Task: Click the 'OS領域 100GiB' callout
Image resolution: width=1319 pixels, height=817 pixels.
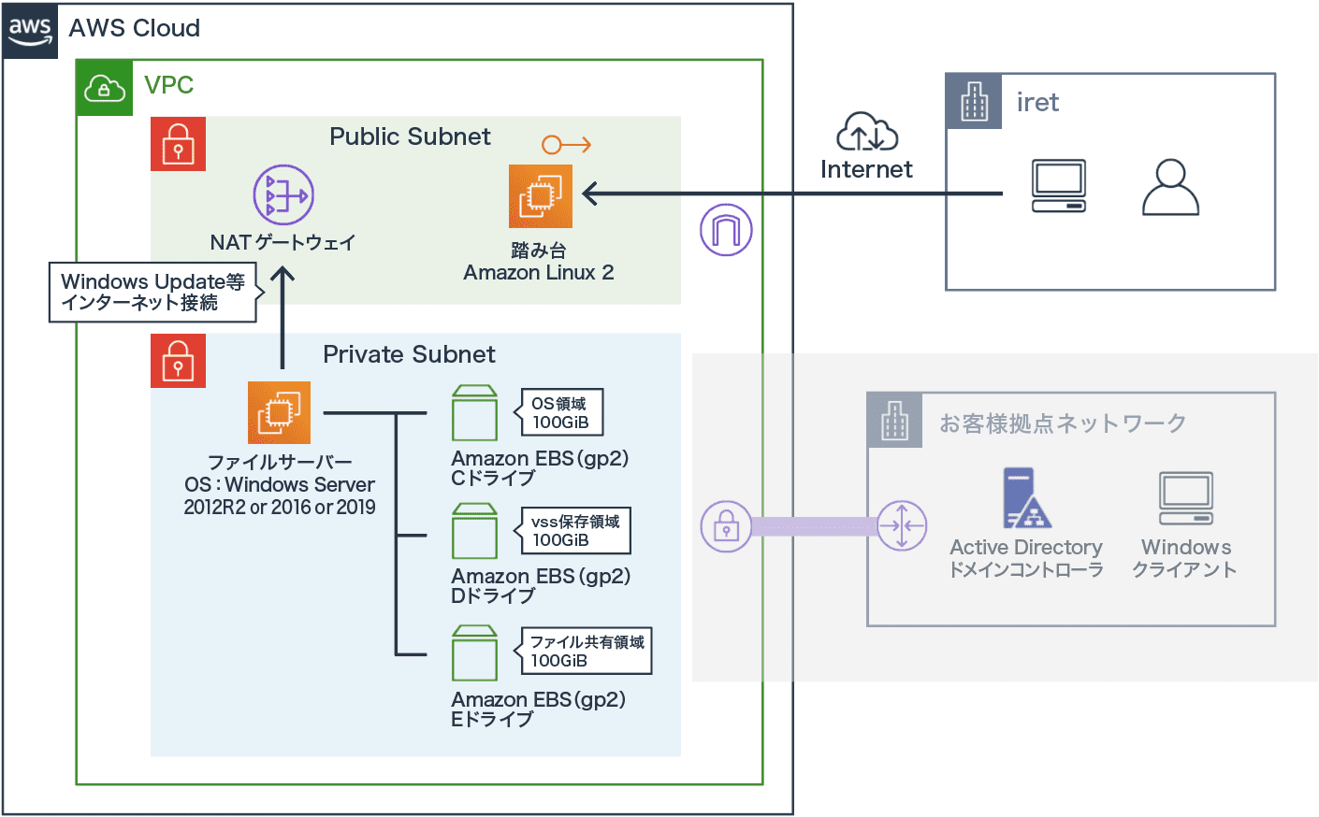Action: [558, 412]
